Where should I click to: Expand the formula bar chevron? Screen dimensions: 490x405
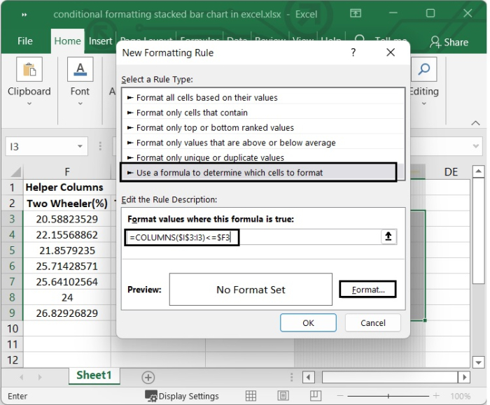475,145
